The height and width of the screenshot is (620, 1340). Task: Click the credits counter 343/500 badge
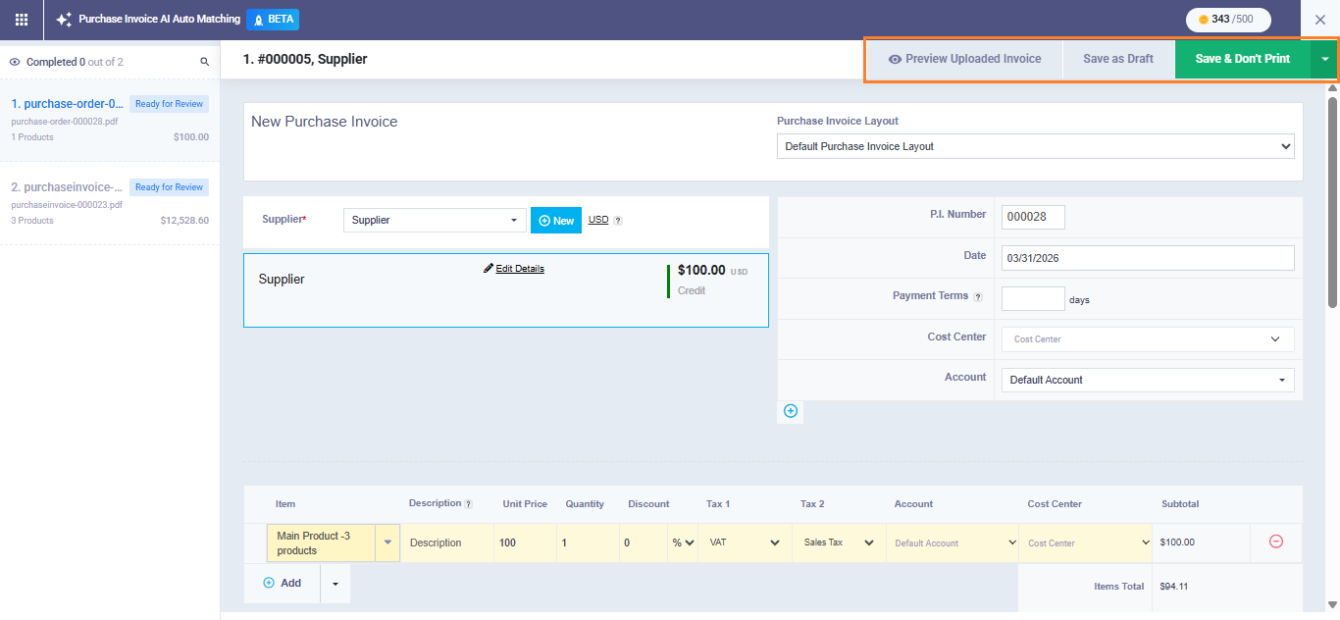(x=1227, y=20)
